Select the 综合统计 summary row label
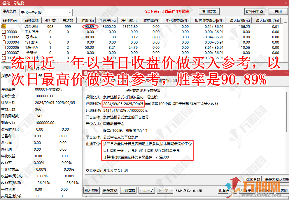 coord(31,27)
